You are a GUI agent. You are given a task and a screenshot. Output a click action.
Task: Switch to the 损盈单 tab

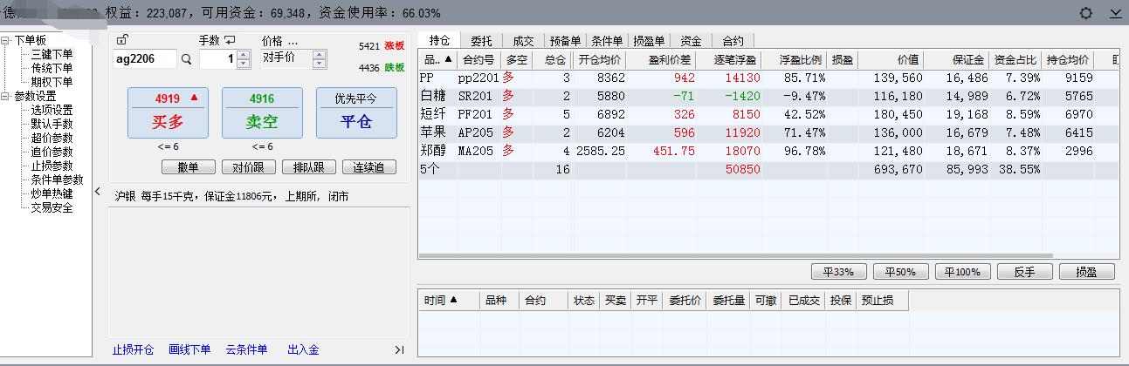click(x=649, y=41)
